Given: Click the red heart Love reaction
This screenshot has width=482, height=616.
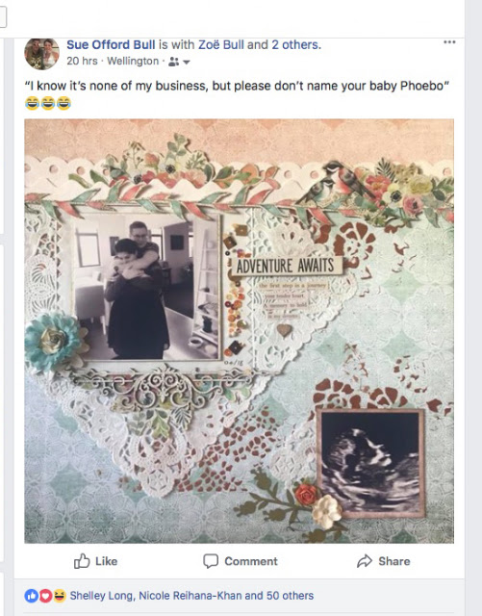Looking at the screenshot, I should [45, 596].
